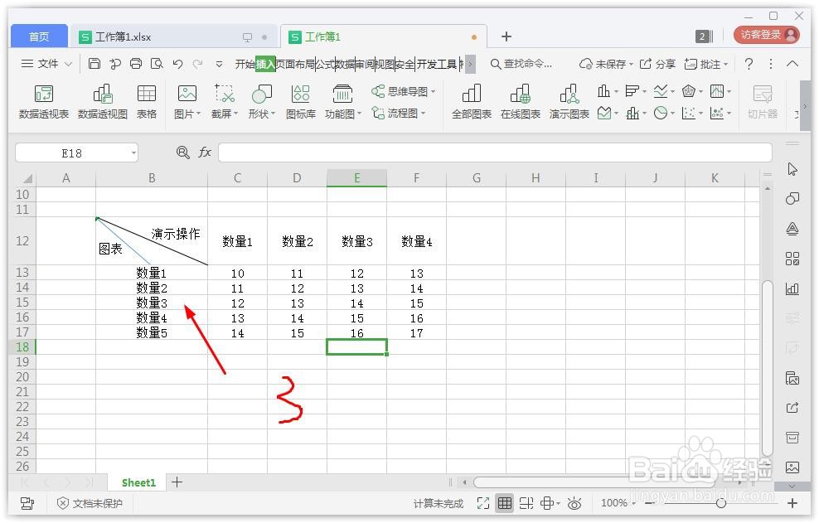Open 全部图表 to insert a chart
The width and height of the screenshot is (819, 523).
click(x=471, y=101)
